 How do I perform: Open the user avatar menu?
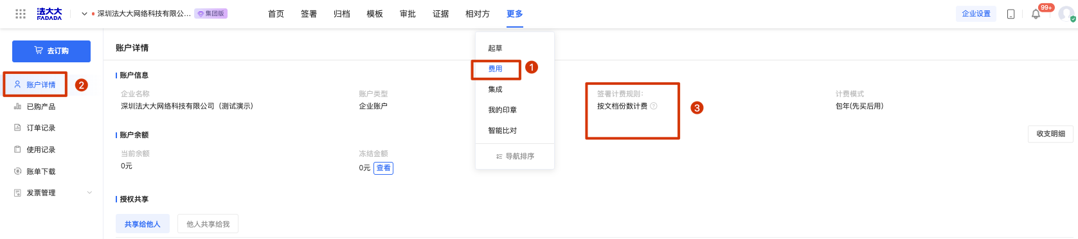point(1066,14)
